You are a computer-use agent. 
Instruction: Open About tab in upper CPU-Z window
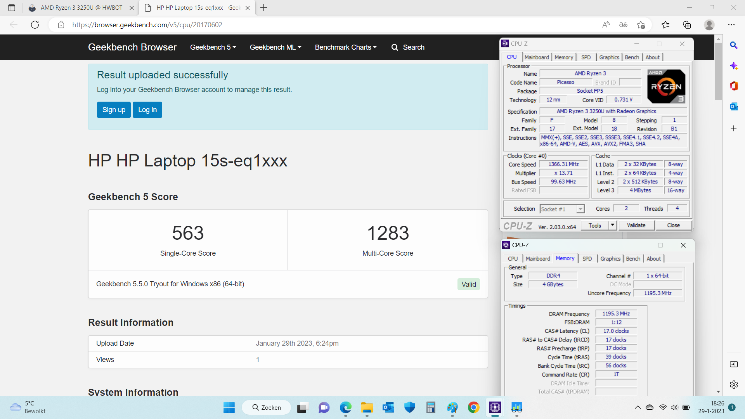pyautogui.click(x=653, y=57)
